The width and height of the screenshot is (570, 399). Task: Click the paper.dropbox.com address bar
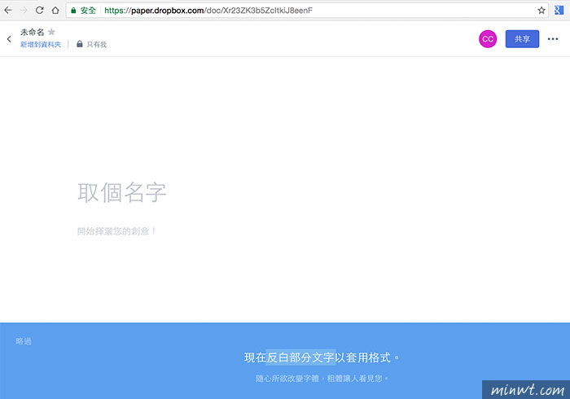coord(307,10)
